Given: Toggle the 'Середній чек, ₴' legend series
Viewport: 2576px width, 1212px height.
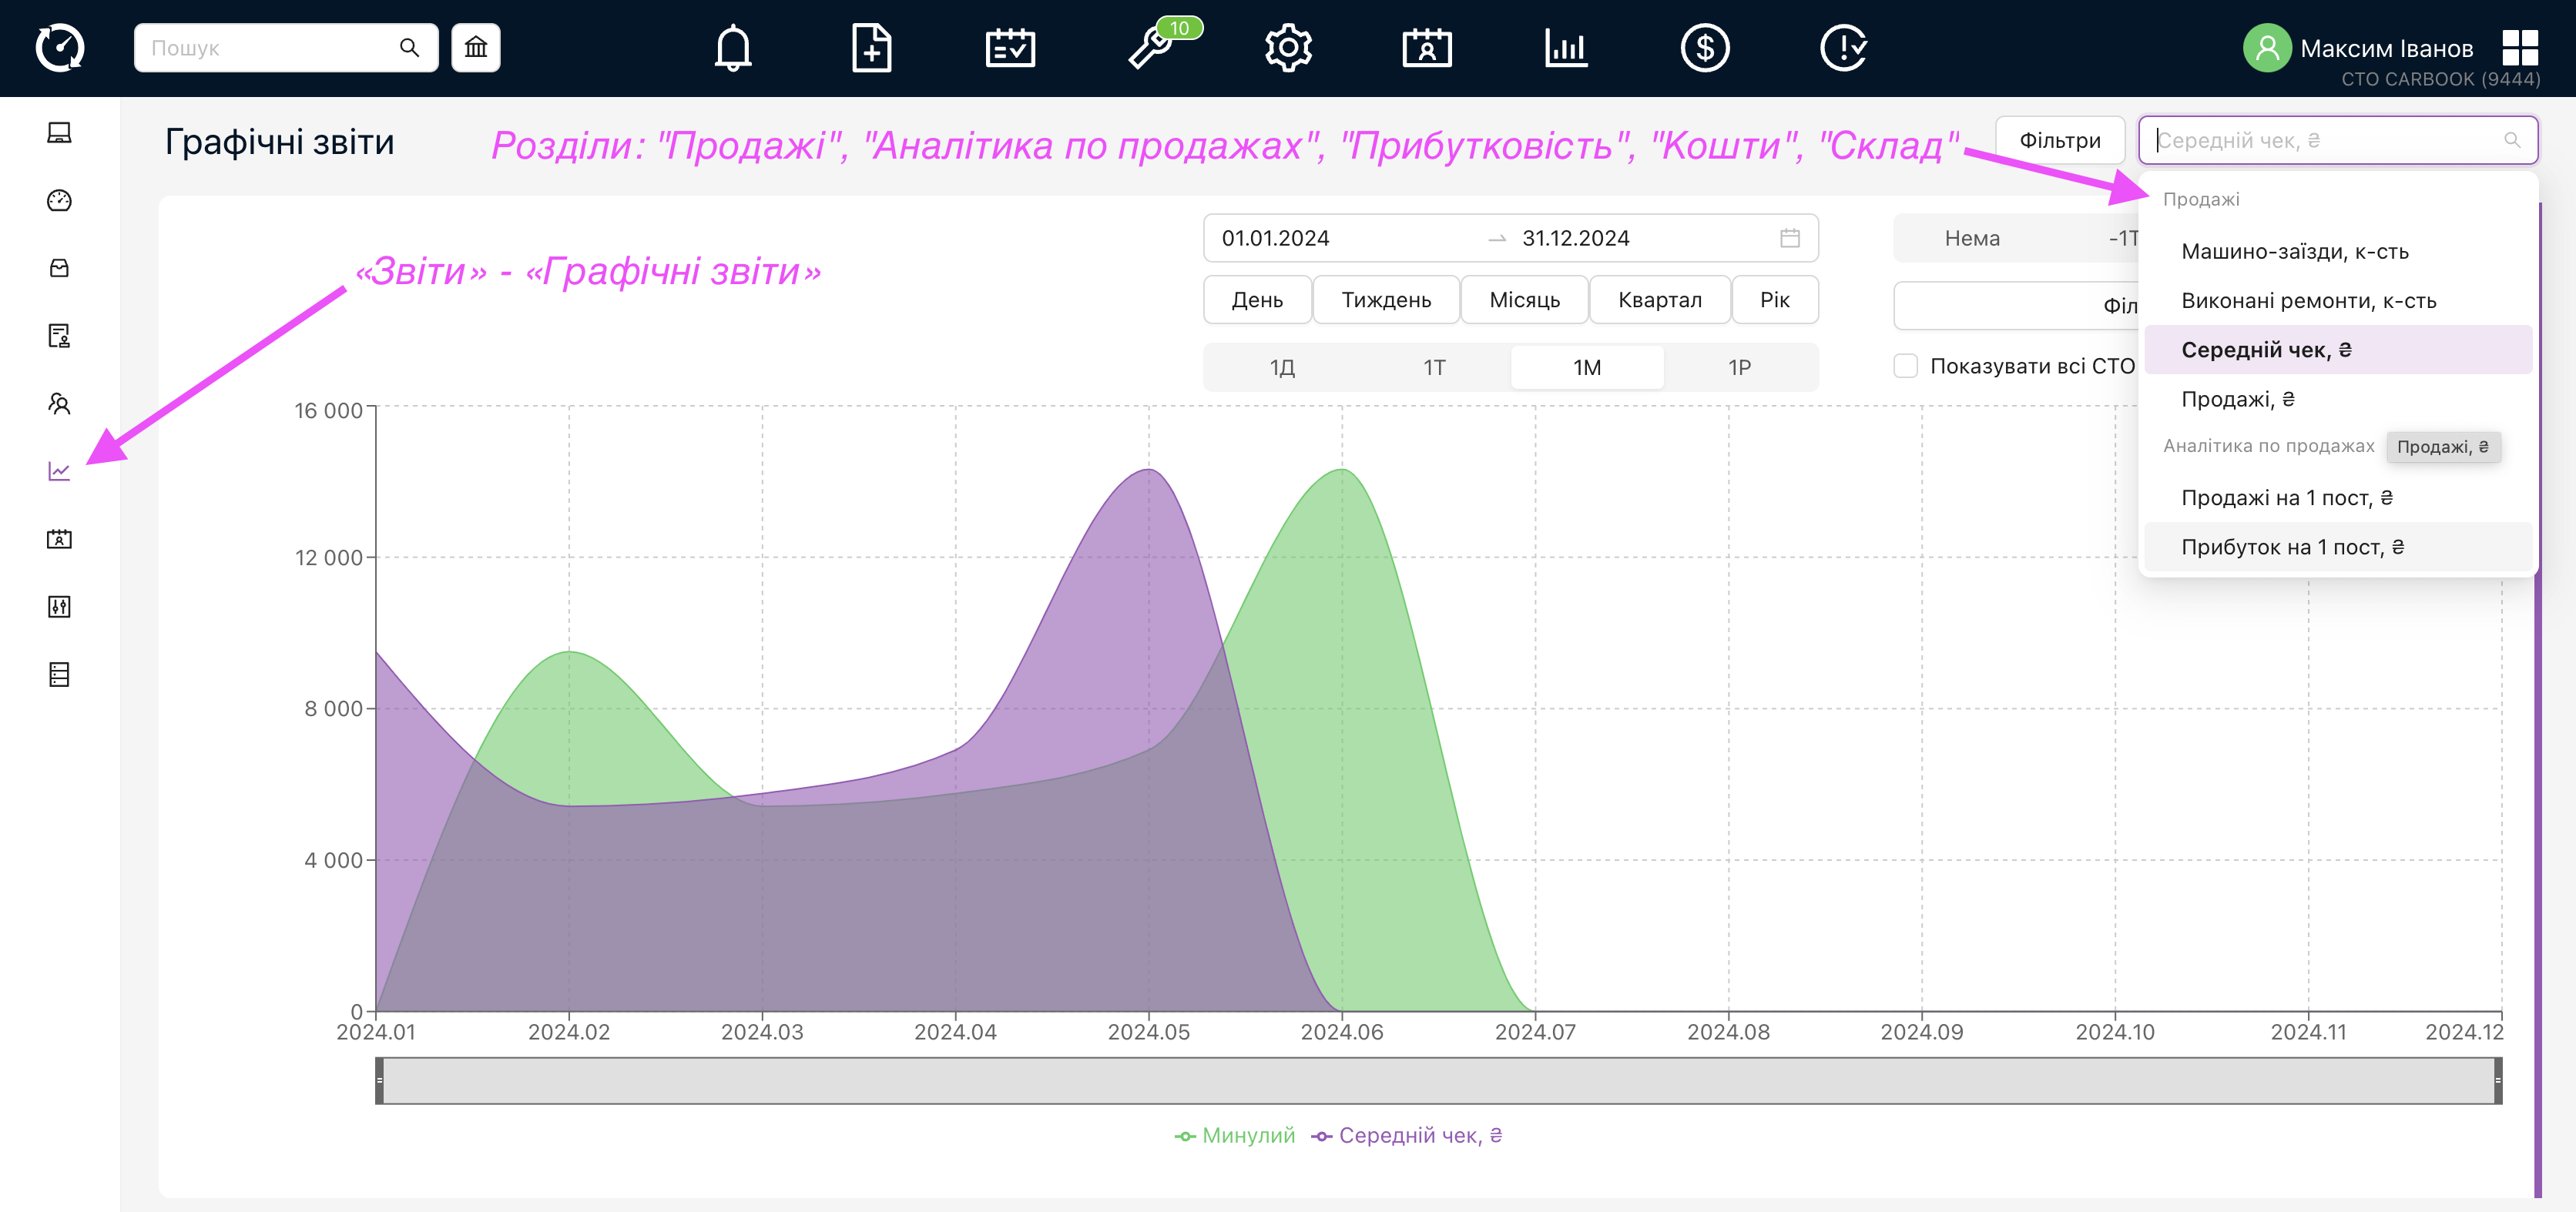Looking at the screenshot, I should [x=1407, y=1135].
